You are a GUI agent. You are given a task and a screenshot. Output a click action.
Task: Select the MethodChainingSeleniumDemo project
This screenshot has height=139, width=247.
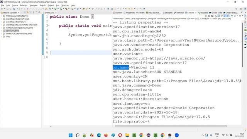tap(19, 28)
